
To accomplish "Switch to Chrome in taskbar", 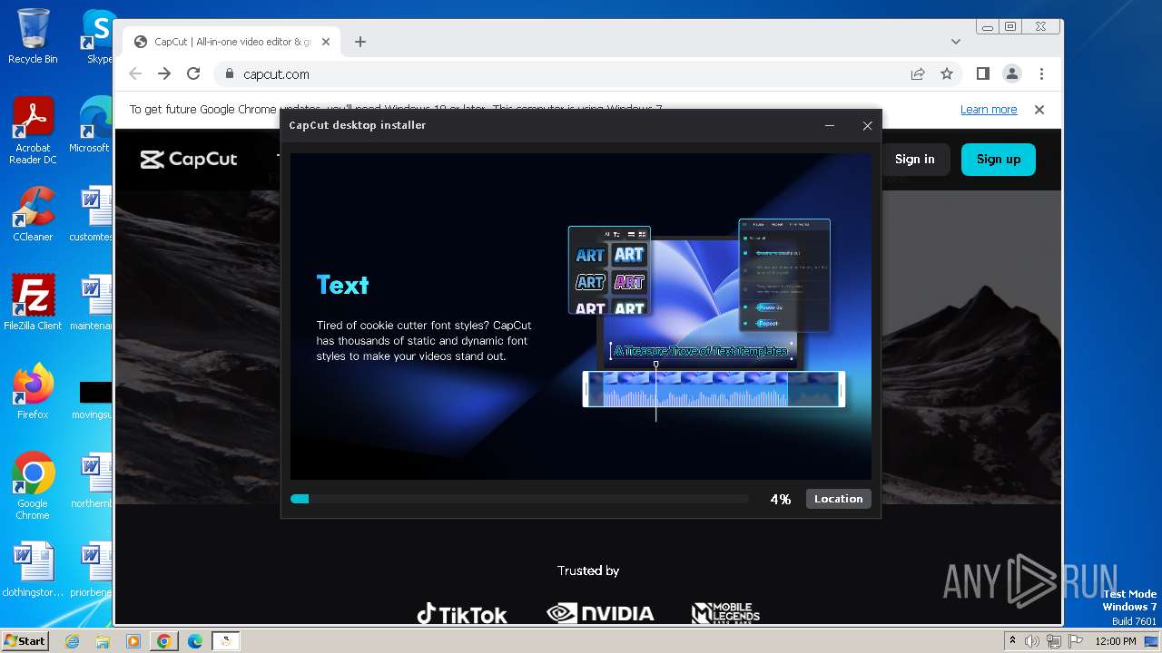I will coord(163,641).
